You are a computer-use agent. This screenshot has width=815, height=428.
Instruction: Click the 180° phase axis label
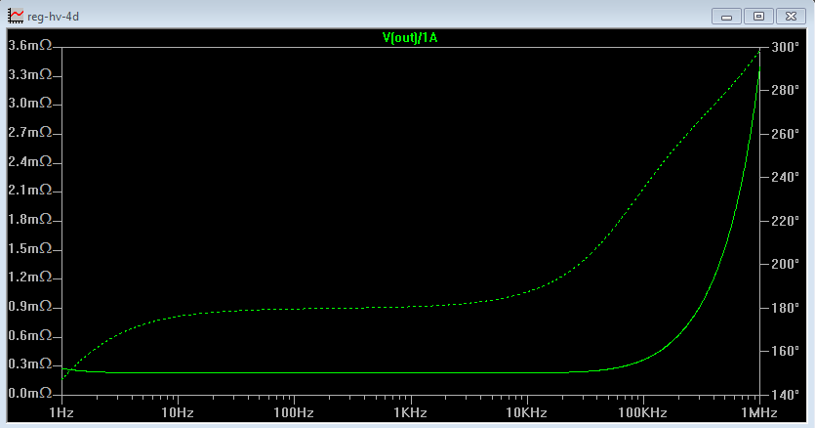point(786,308)
